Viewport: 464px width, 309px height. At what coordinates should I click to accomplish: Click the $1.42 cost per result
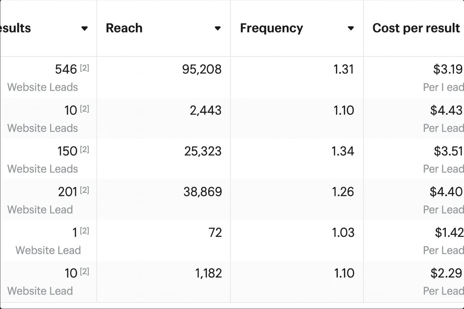pyautogui.click(x=449, y=233)
